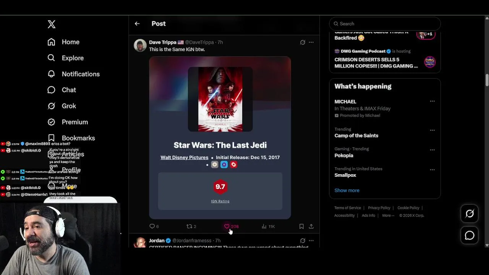Click the X logo icon
This screenshot has height=275, width=489.
(52, 24)
